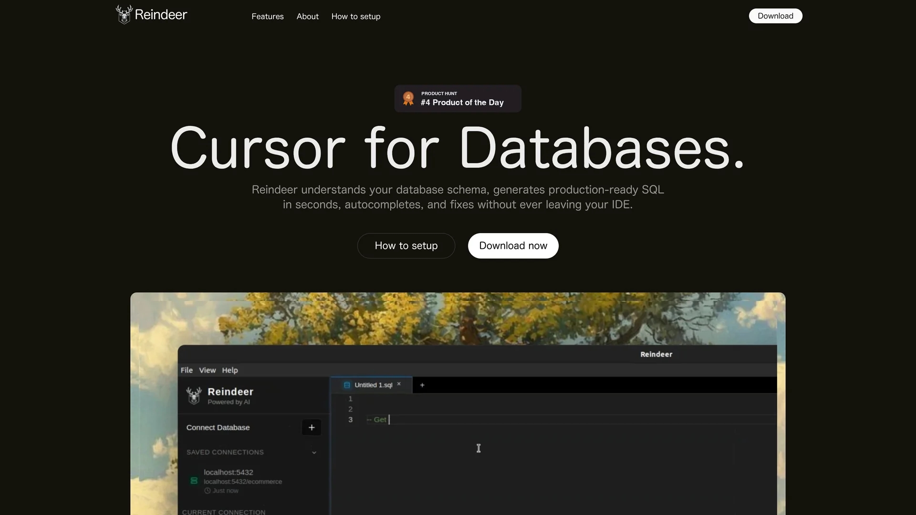Viewport: 916px width, 515px height.
Task: Click the CURRENT CONNECTION heading
Action: tap(224, 512)
